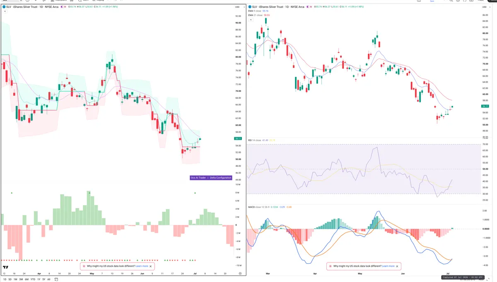Open Delta Configuration on the left chart
Image resolution: width=497 pixels, height=282 pixels.
pyautogui.click(x=220, y=177)
